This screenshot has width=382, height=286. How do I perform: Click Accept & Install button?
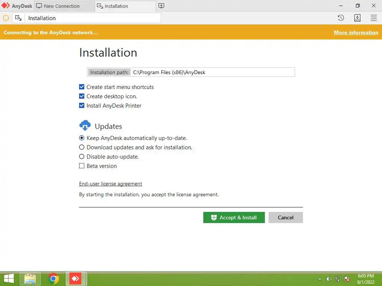pyautogui.click(x=234, y=217)
